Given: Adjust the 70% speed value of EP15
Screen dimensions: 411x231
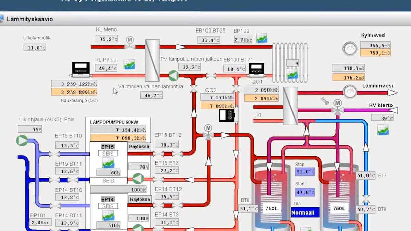Looking at the screenshot, I should 139,166.
